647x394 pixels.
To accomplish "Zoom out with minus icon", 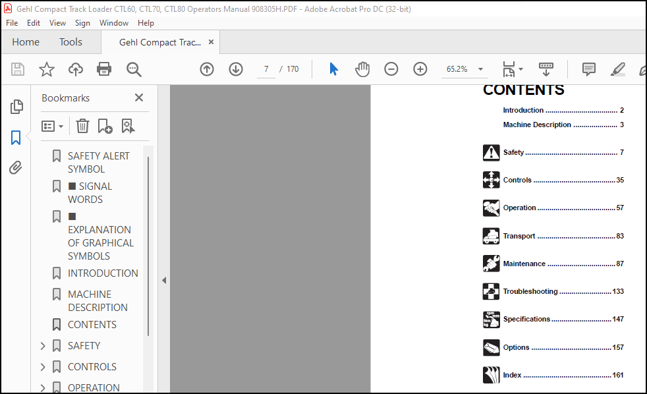I will (391, 69).
